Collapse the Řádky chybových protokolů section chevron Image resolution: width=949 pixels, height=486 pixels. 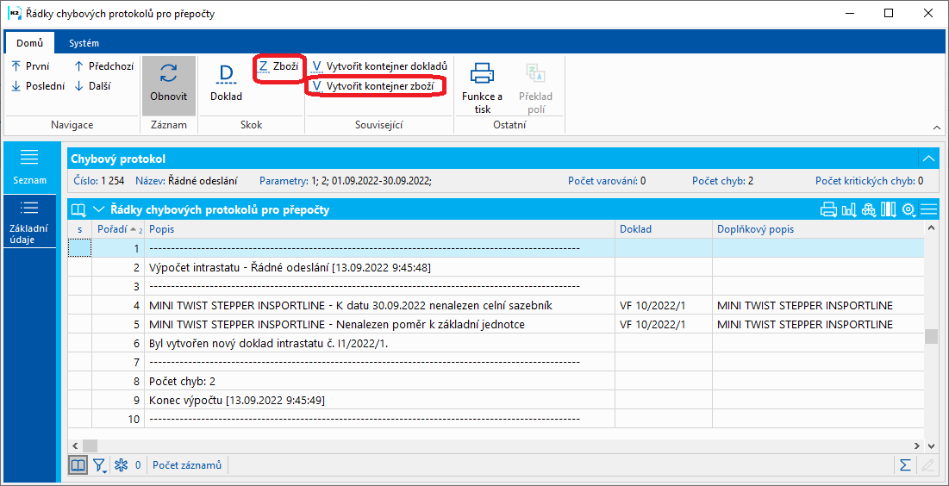(x=99, y=210)
